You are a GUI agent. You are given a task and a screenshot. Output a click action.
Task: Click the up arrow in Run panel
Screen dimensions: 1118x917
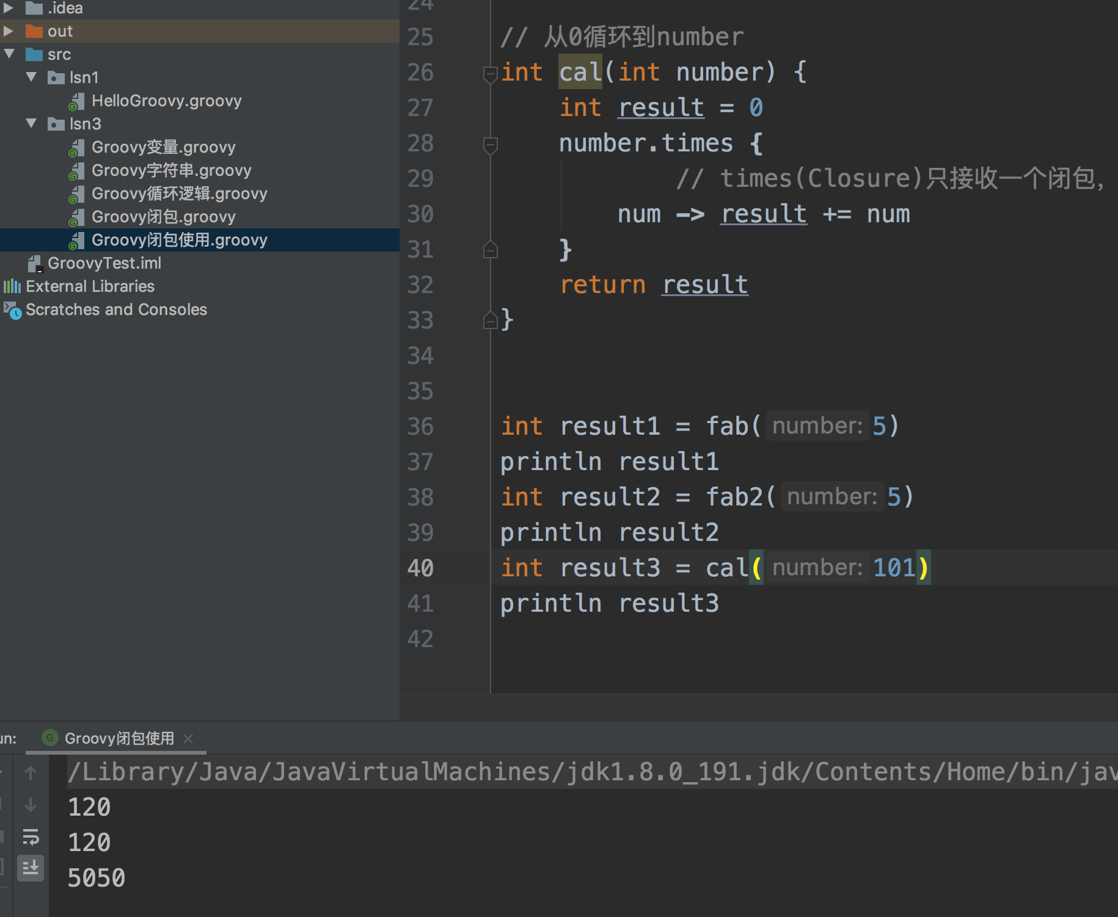[x=31, y=773]
